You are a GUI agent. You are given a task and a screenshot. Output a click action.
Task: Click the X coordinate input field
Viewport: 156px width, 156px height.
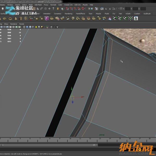pyautogui.click(x=128, y=9)
